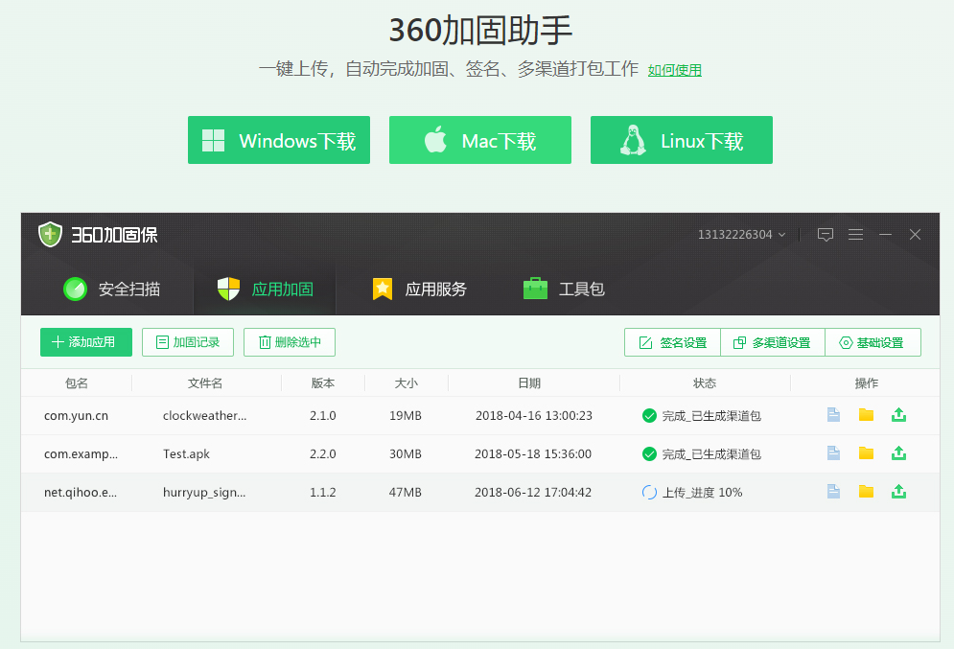Click the 包名 column header
Screen dimensions: 954x649
[77, 383]
